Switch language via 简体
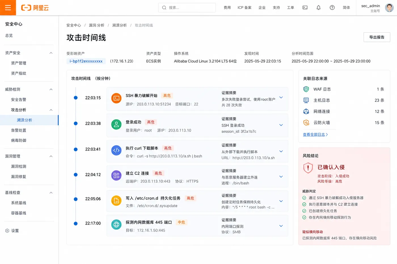The image size is (397, 264). [x=346, y=8]
